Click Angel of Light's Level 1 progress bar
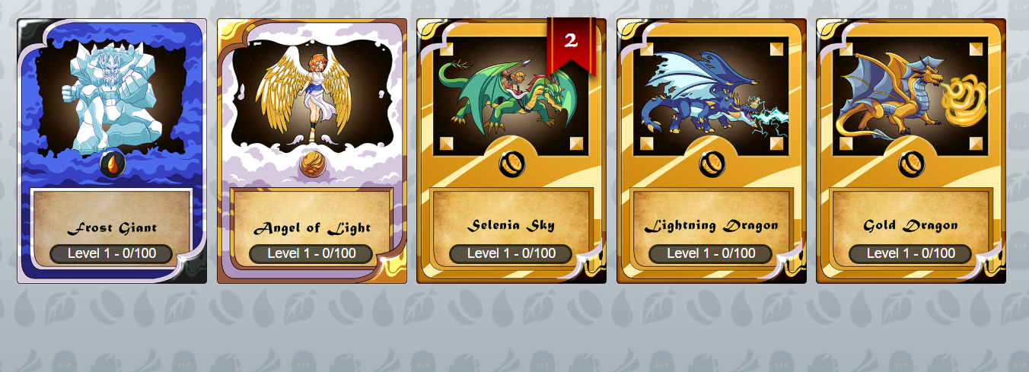 [x=311, y=253]
